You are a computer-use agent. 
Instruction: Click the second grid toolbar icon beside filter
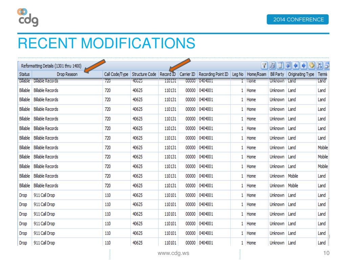pos(272,65)
